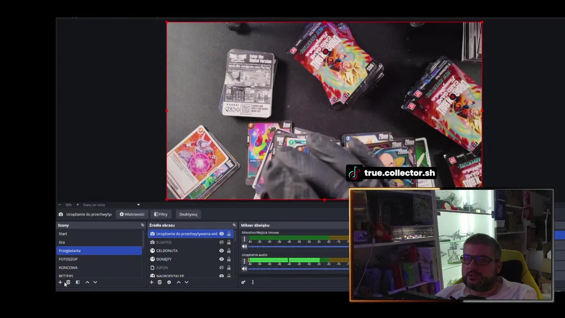
Task: Move the selected scene down
Action: 95,282
